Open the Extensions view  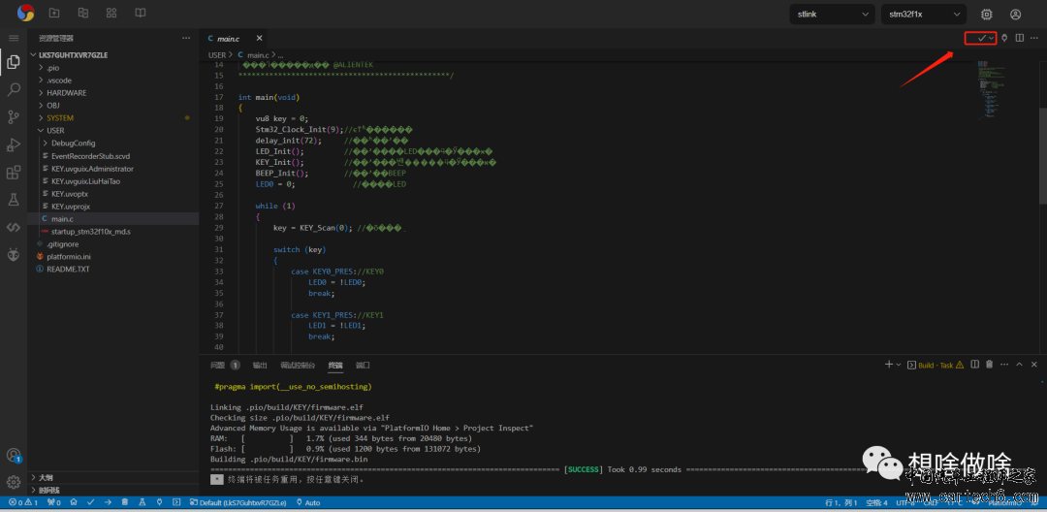tap(14, 173)
